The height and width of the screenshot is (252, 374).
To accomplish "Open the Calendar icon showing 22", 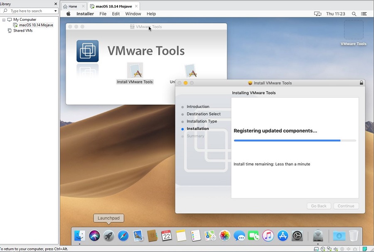I will pos(167,236).
